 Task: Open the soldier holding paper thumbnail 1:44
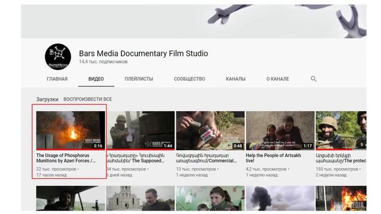click(x=140, y=131)
